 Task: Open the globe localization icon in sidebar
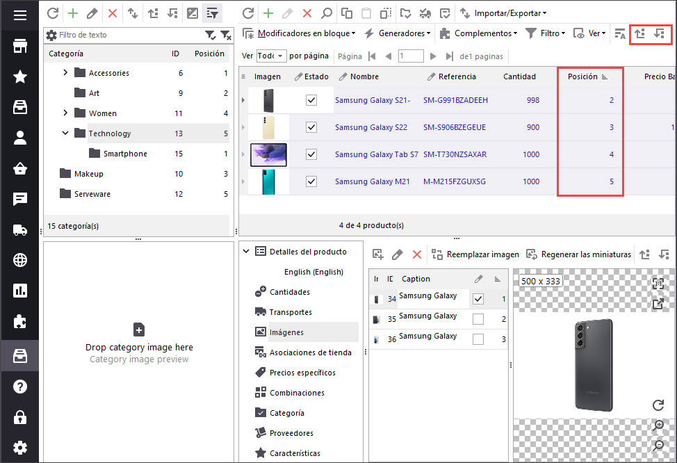tap(20, 260)
